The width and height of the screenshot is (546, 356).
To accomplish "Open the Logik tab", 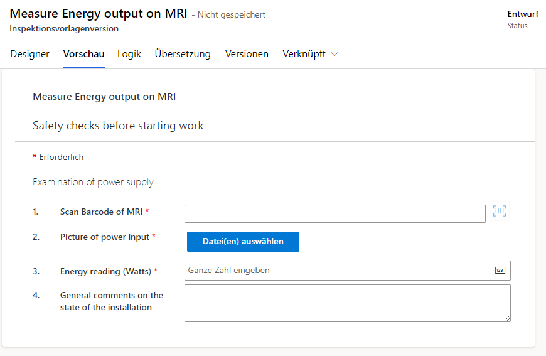I will pyautogui.click(x=129, y=54).
